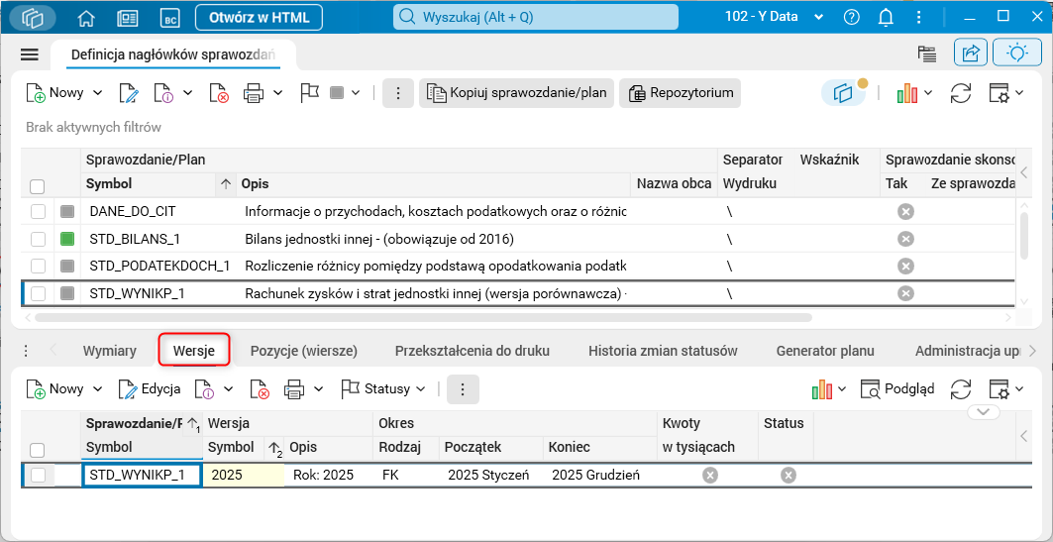
Task: Check the STD_BILANS_1 row checkbox
Action: click(38, 239)
